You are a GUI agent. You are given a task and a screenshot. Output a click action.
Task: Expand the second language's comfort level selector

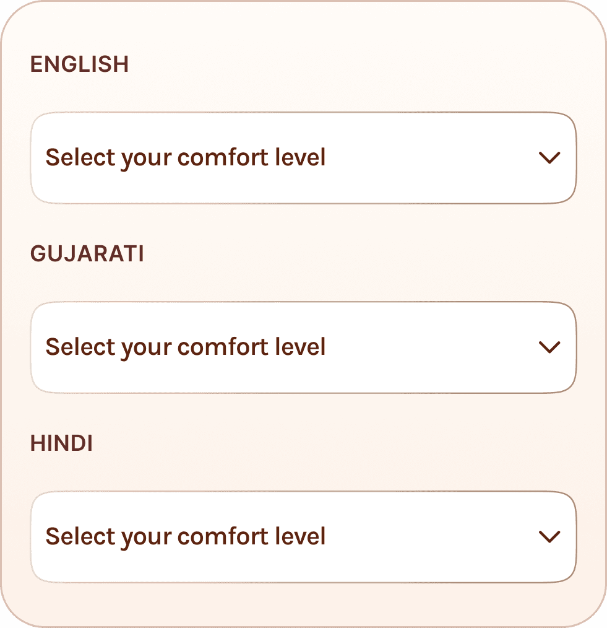pos(303,347)
